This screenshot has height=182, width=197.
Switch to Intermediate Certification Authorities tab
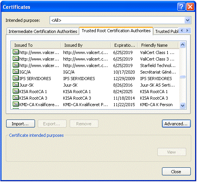pos(43,31)
